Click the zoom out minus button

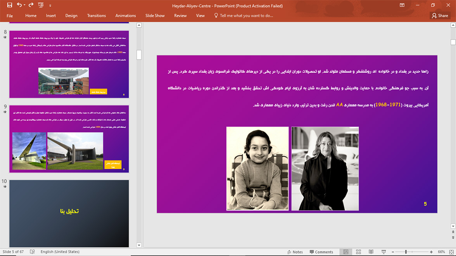(392, 252)
